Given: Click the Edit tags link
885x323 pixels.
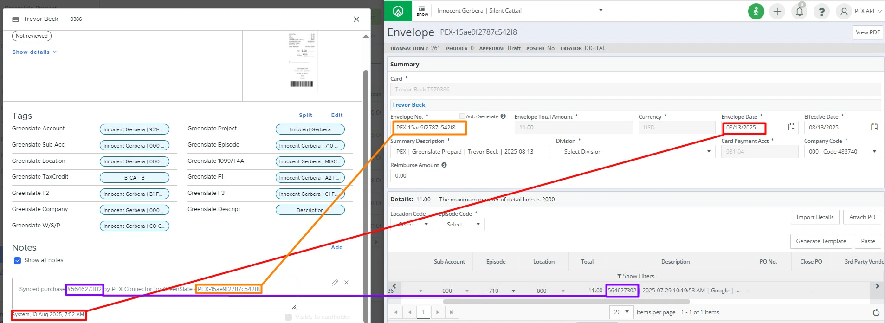Looking at the screenshot, I should pos(337,115).
